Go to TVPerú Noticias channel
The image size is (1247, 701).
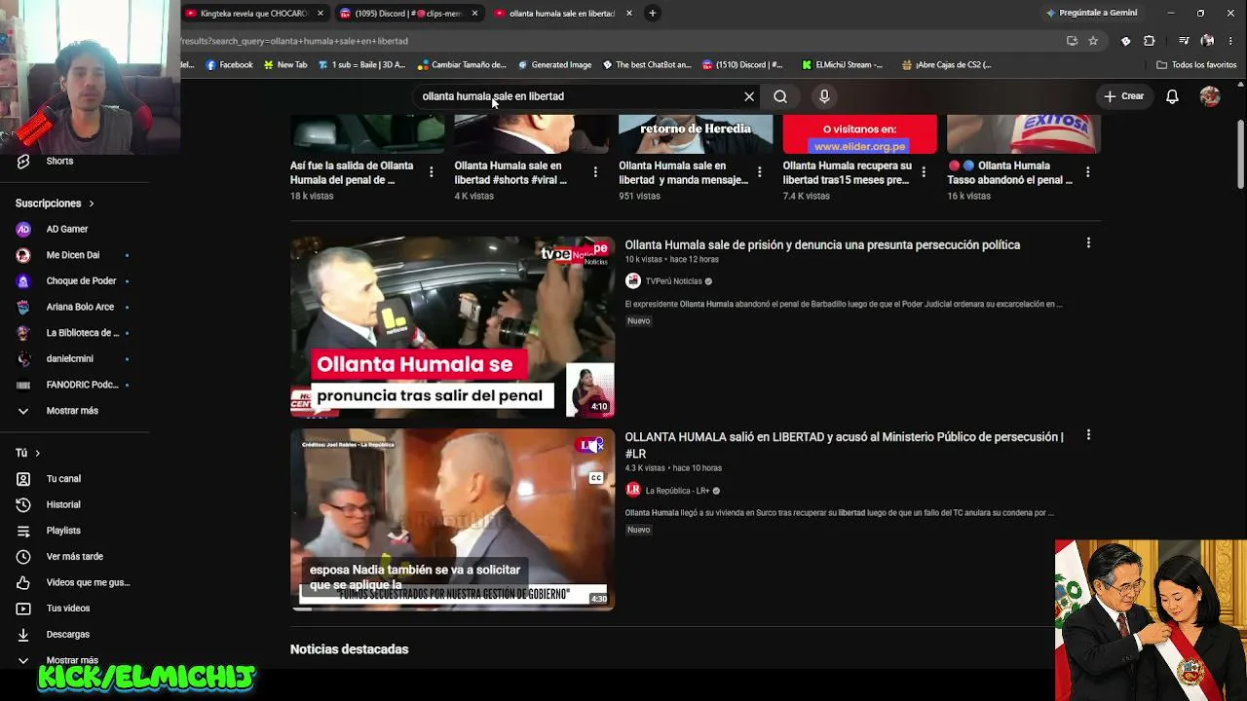[673, 281]
